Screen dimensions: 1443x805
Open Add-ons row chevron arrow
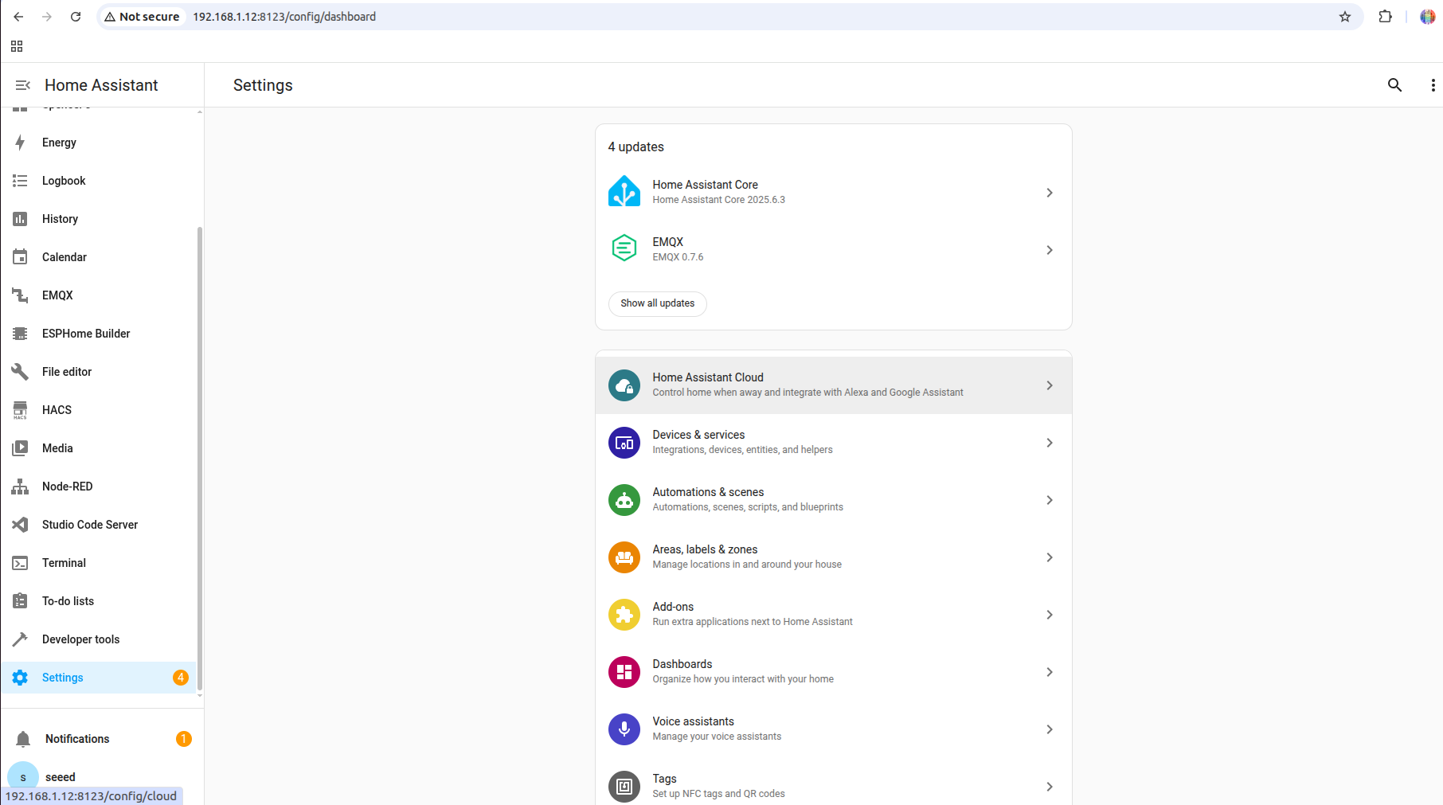click(1050, 615)
